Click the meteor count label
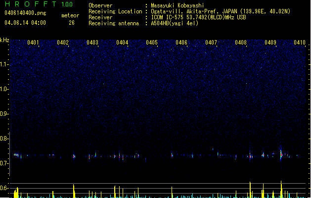 pyautogui.click(x=70, y=15)
